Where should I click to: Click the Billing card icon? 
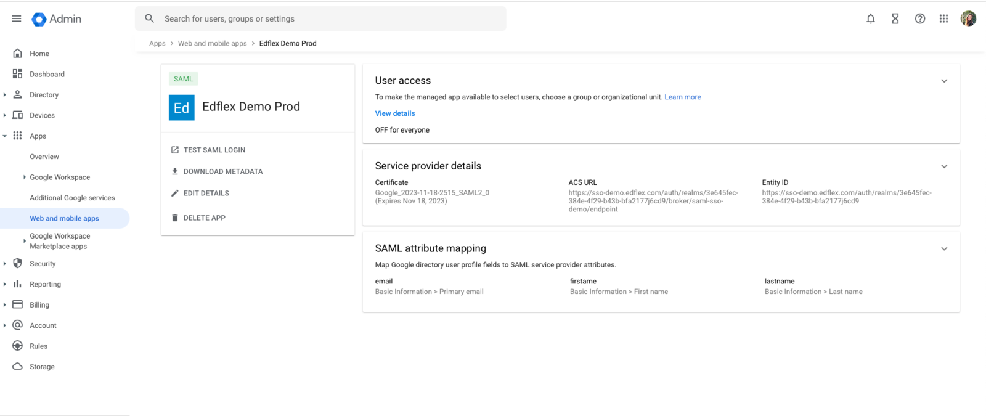coord(17,304)
